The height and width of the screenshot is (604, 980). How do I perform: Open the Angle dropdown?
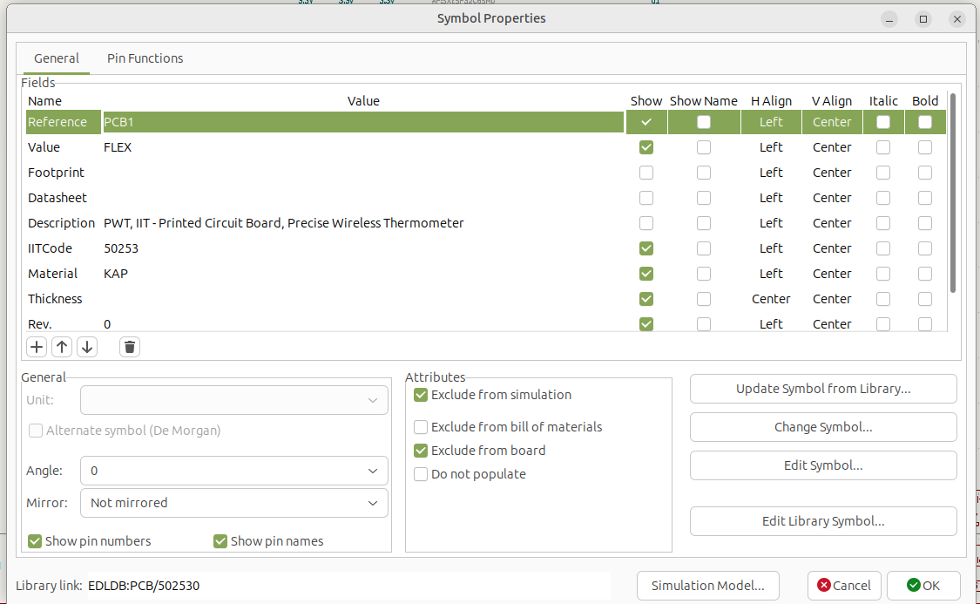pos(233,471)
